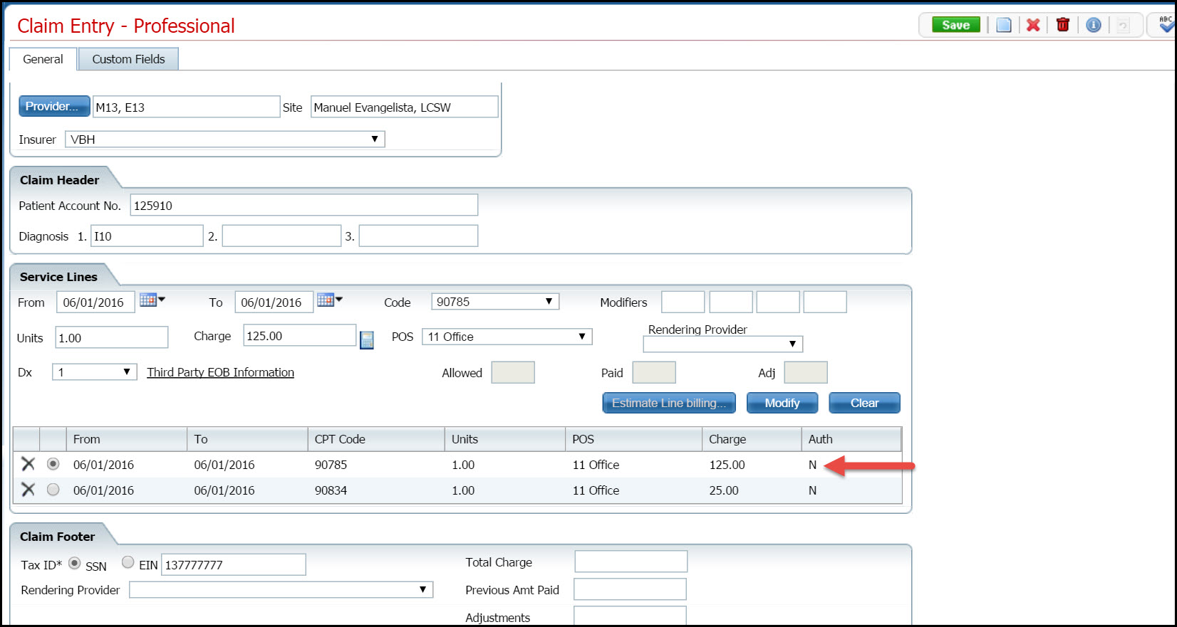Click the red trash delete icon

coord(1063,26)
